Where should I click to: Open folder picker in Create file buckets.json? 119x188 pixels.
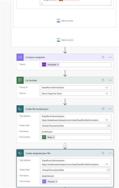pyautogui.click(x=108, y=126)
